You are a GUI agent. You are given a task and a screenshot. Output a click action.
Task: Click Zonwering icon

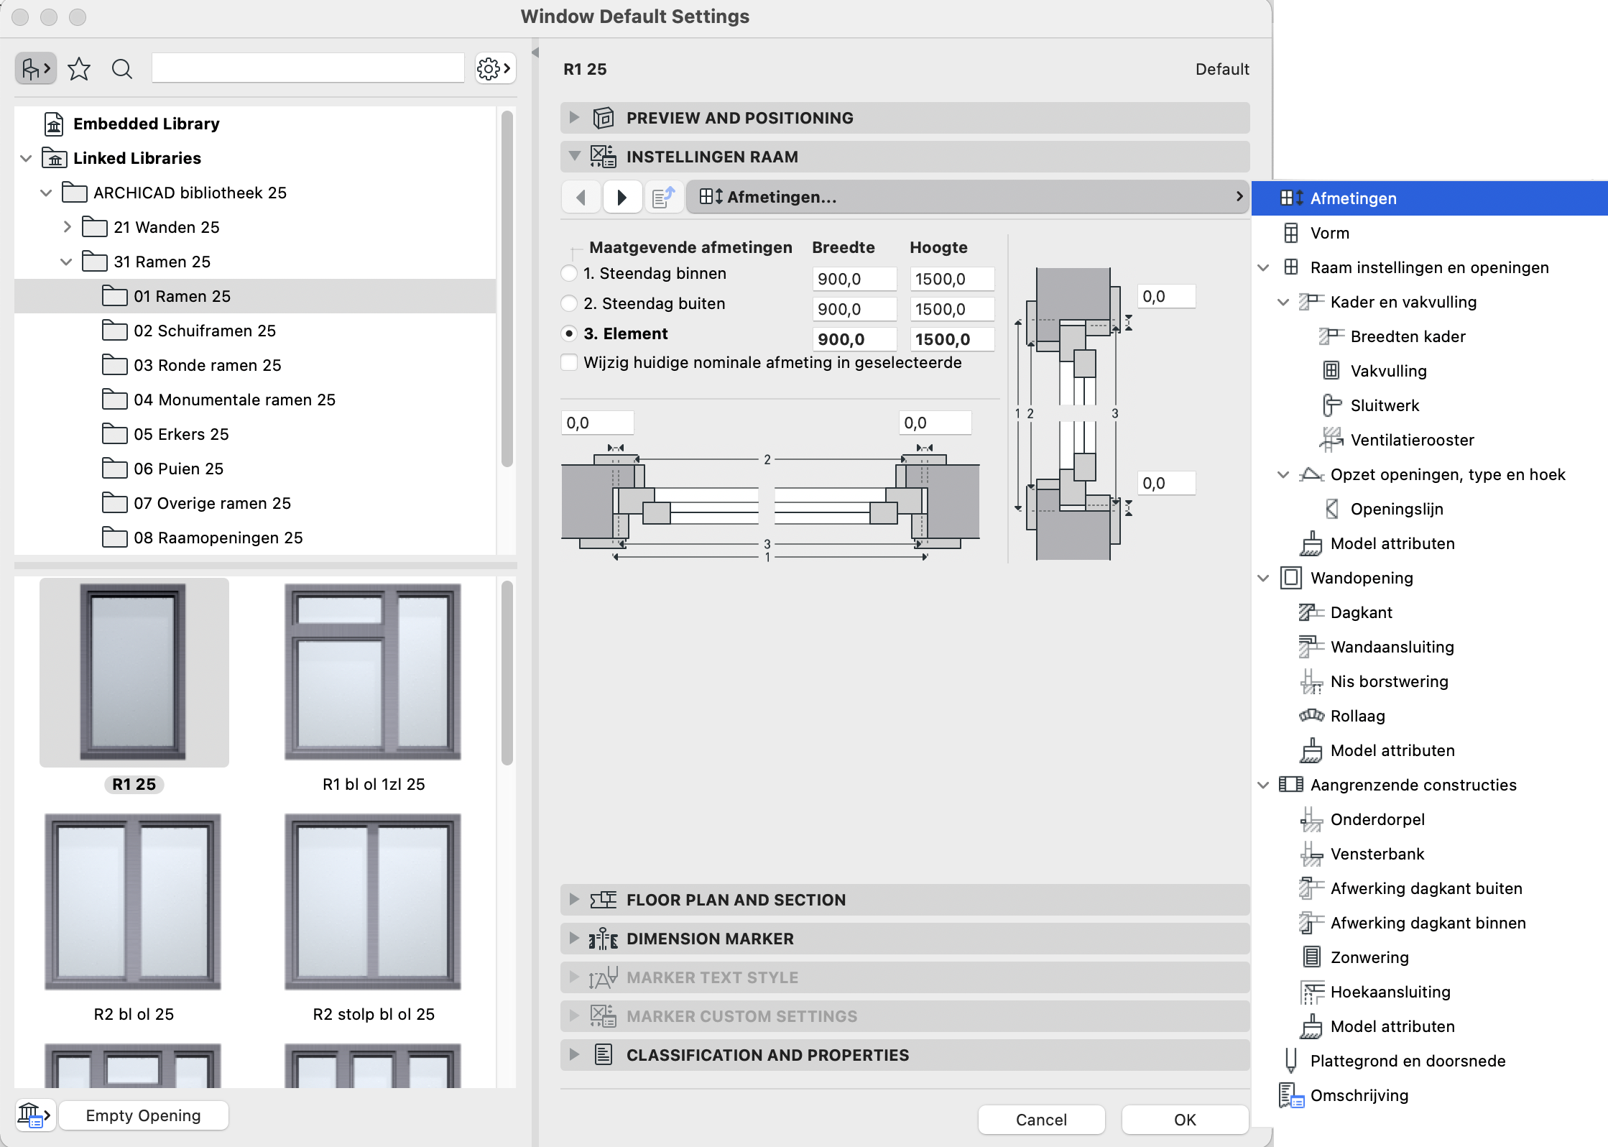point(1311,957)
